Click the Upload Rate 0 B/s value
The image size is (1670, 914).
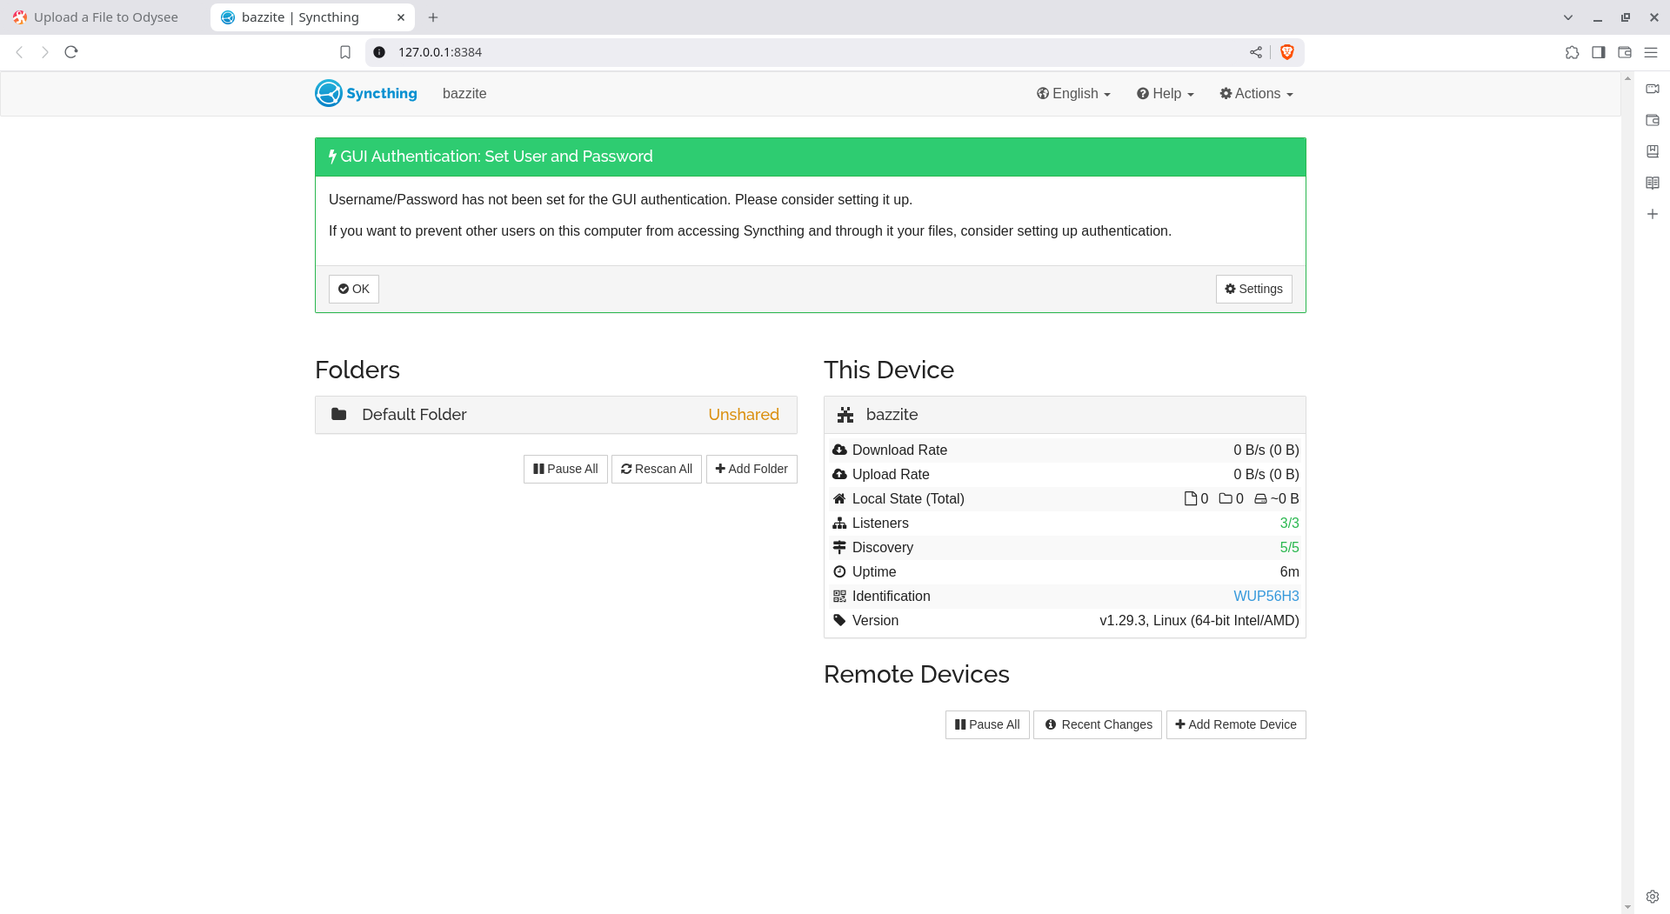(x=1266, y=474)
